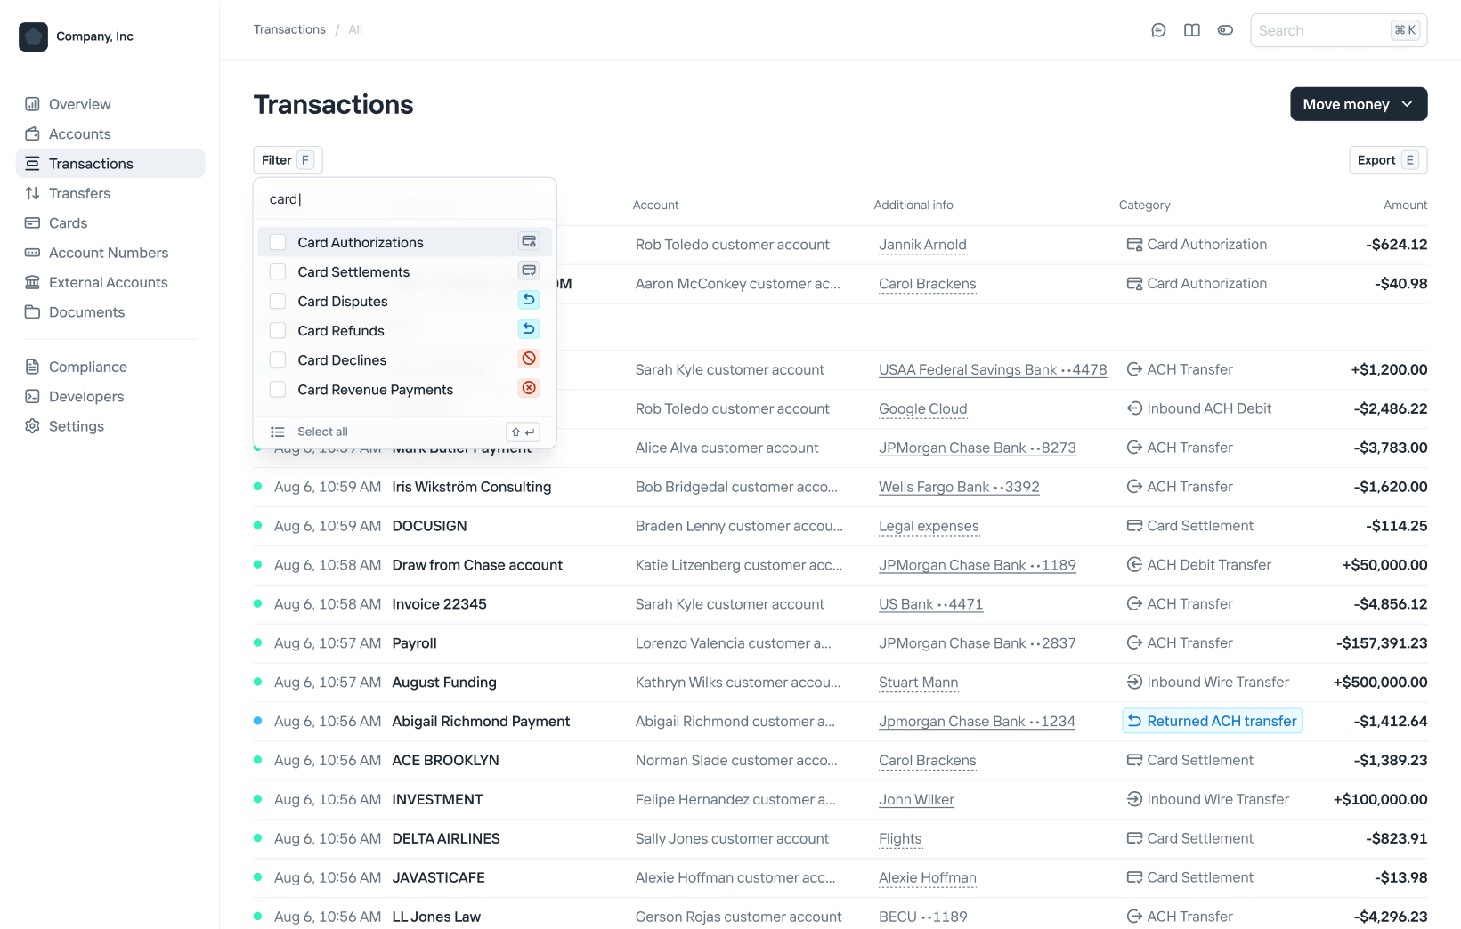Click the Export button
This screenshot has height=929, width=1461.
coord(1387,160)
